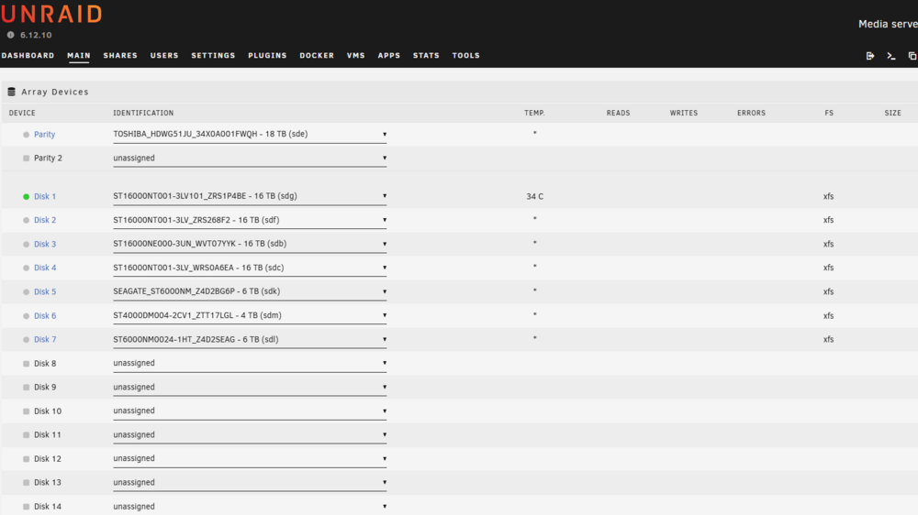
Task: Open the Users tab
Action: point(164,56)
